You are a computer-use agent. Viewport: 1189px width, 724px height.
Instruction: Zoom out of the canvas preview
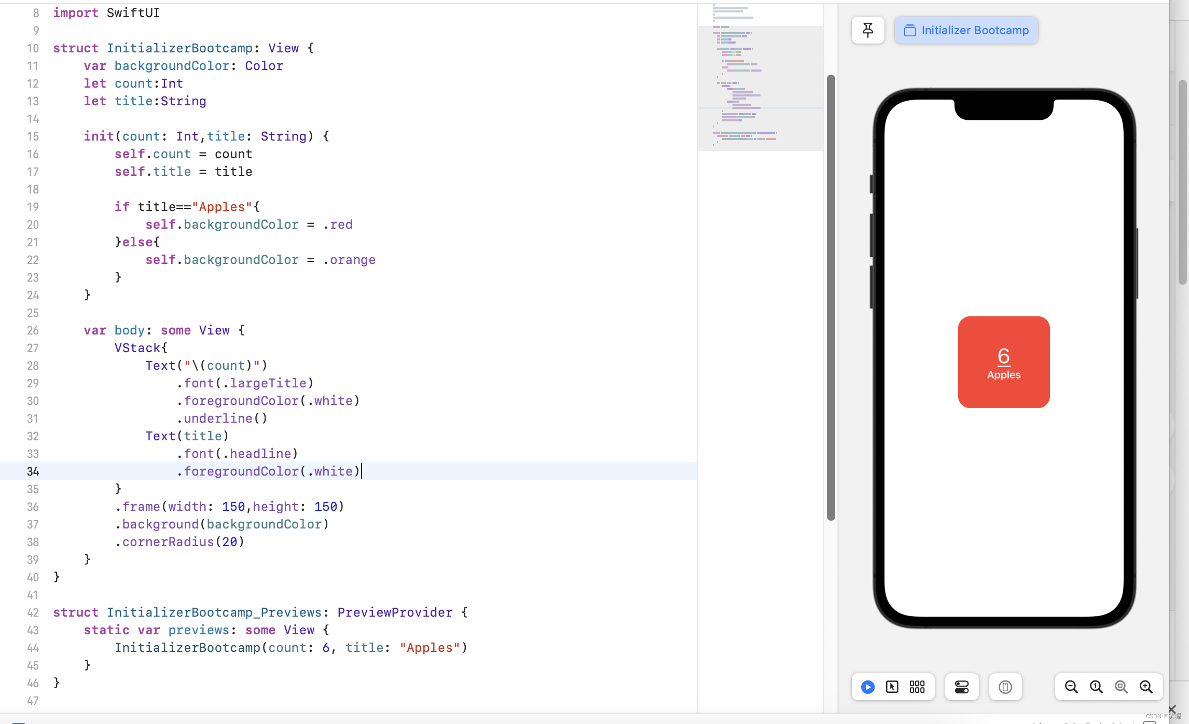(1071, 687)
